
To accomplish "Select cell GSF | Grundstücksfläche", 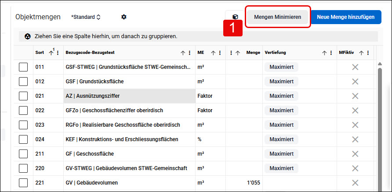I will click(130, 82).
